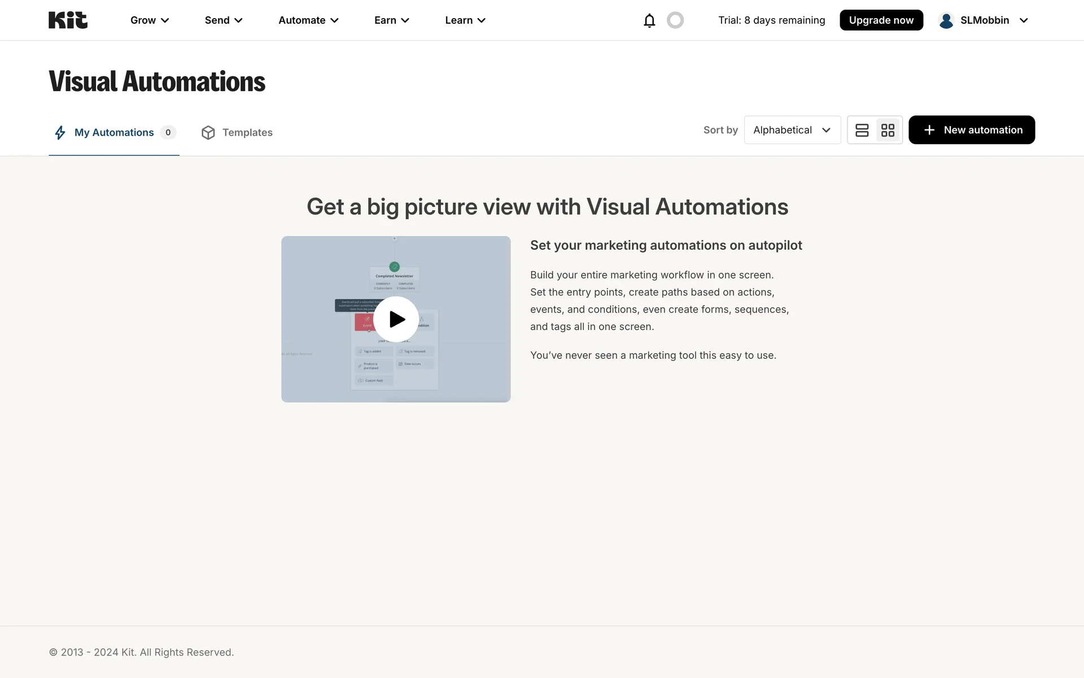Open the notifications bell

pyautogui.click(x=649, y=20)
